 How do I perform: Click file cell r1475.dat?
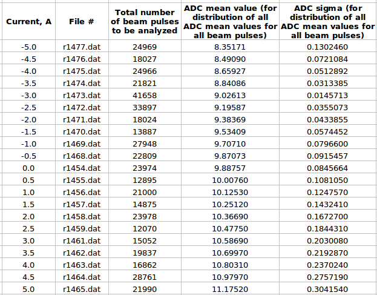(82, 71)
